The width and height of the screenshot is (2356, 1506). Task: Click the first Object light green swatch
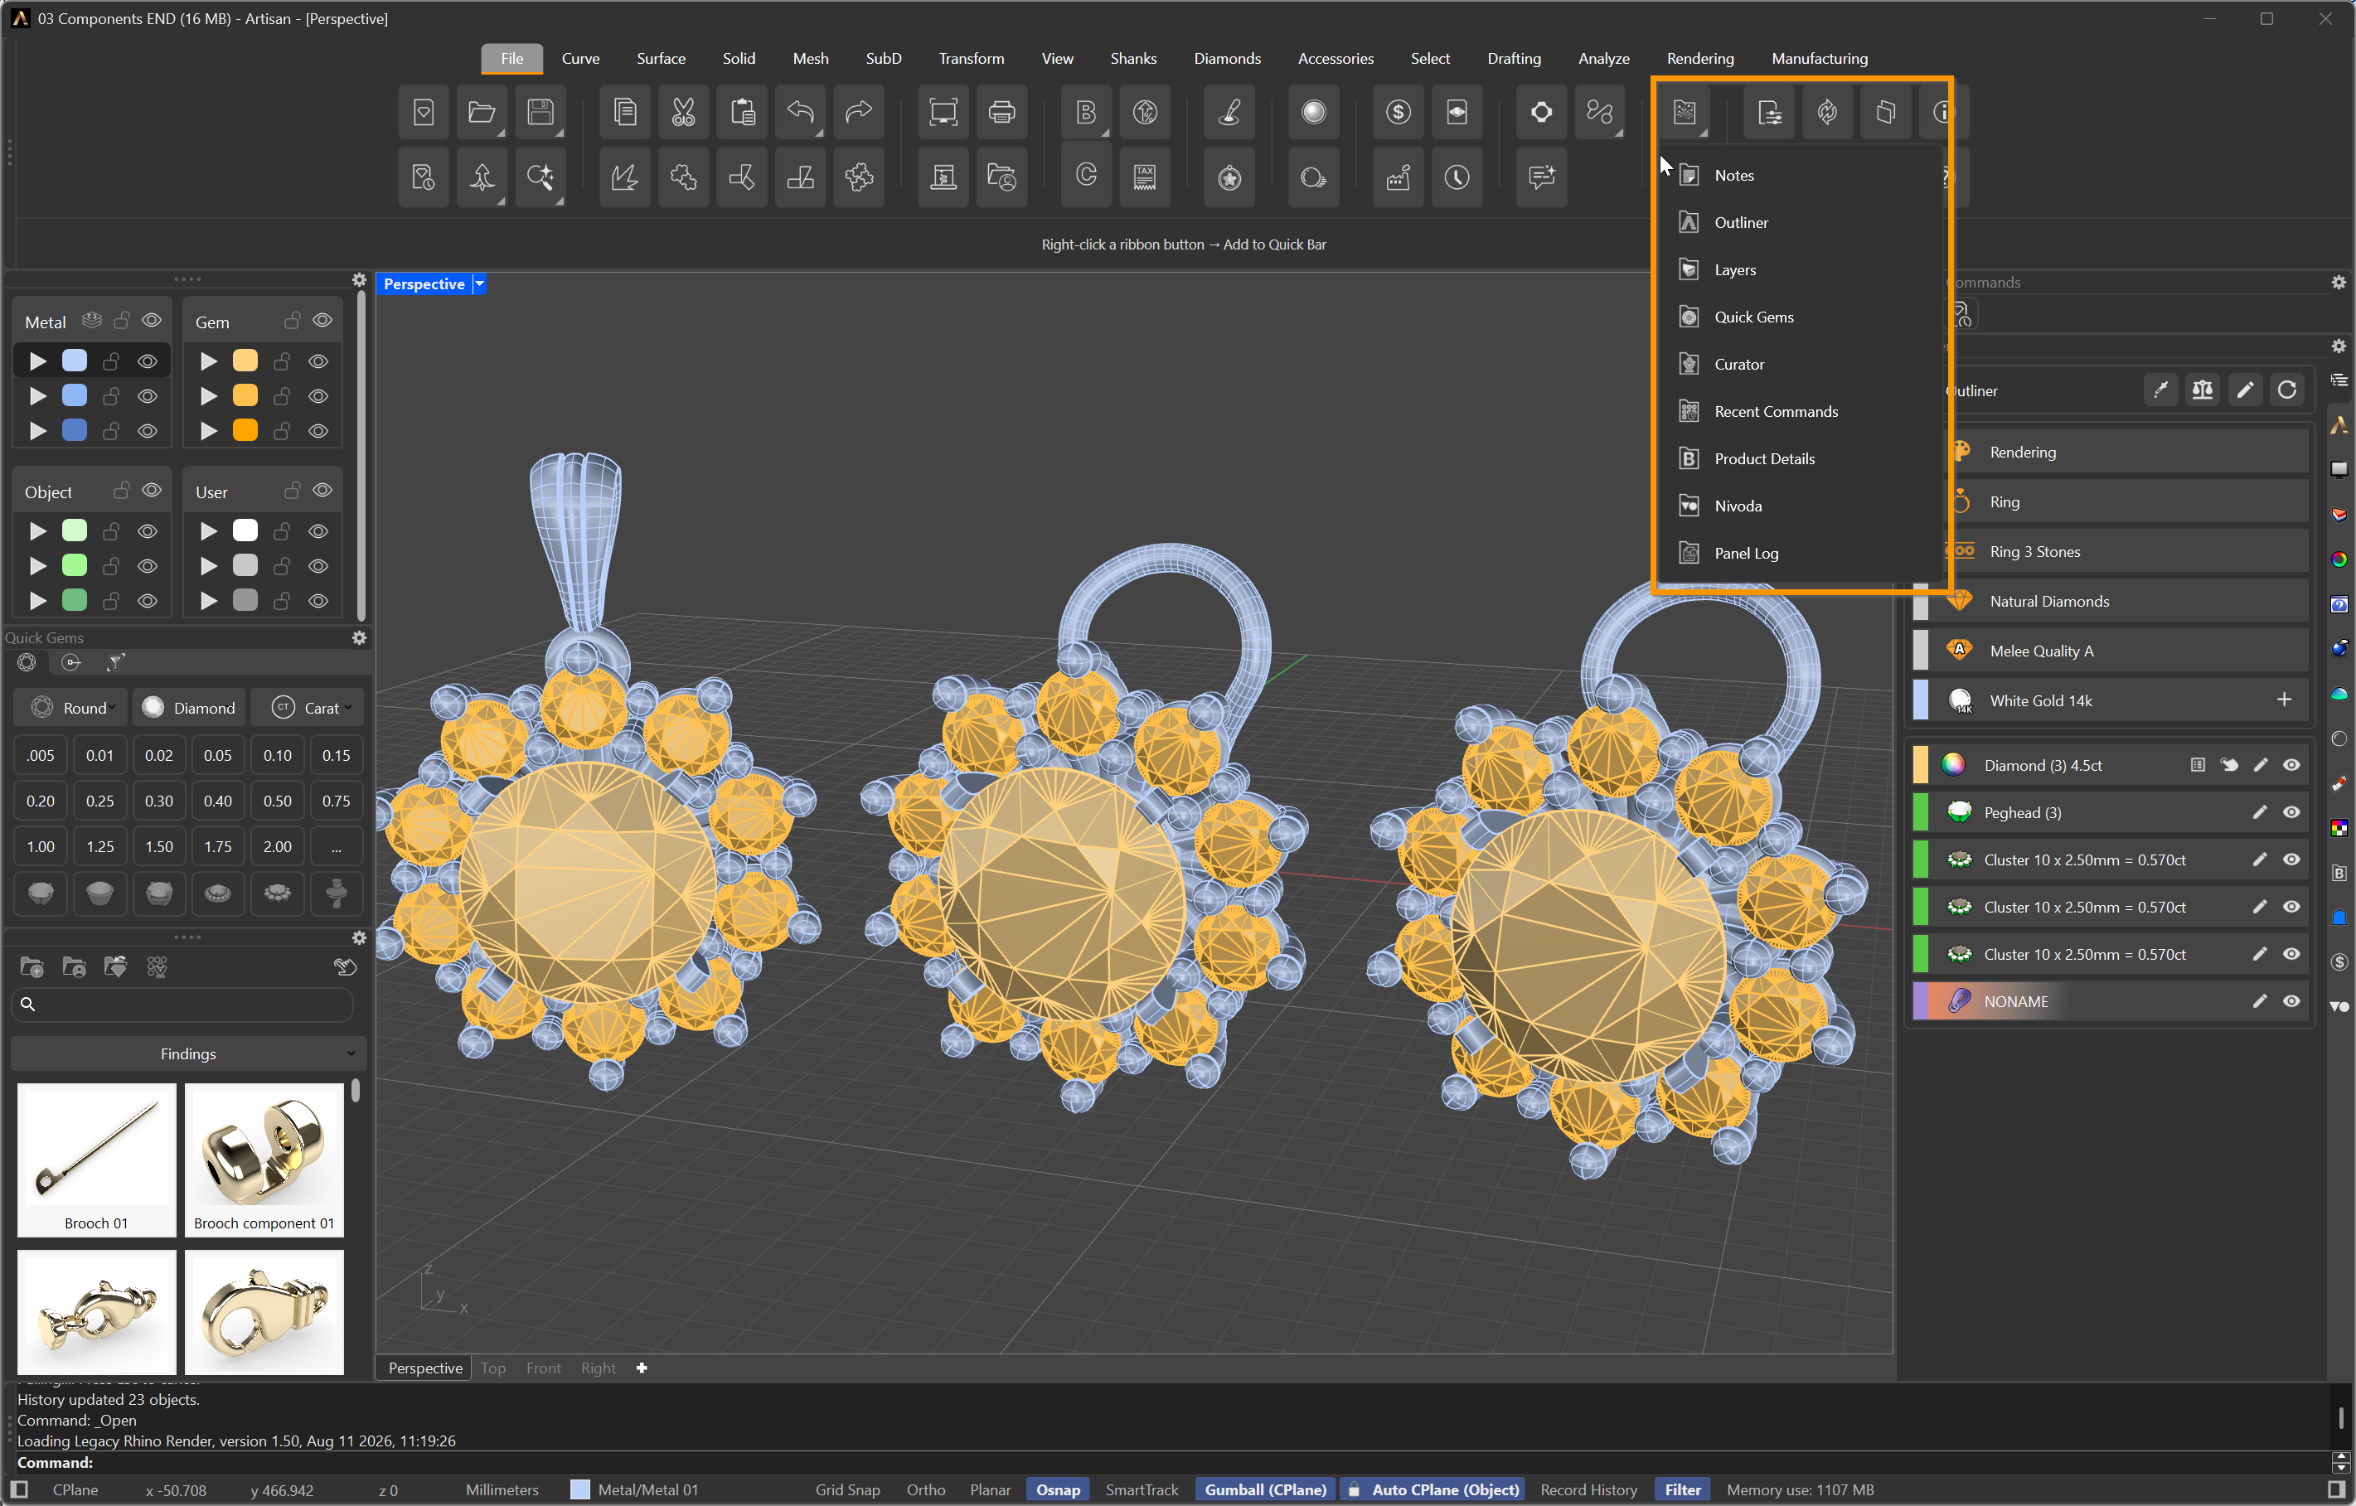[x=75, y=531]
